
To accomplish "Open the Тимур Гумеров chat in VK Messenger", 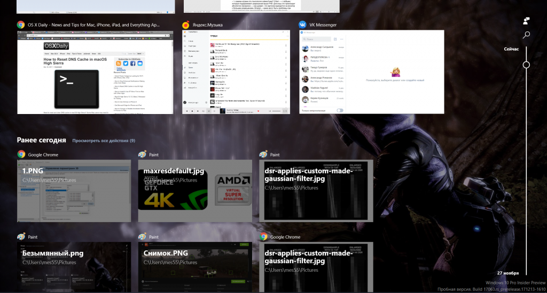I will pyautogui.click(x=323, y=69).
